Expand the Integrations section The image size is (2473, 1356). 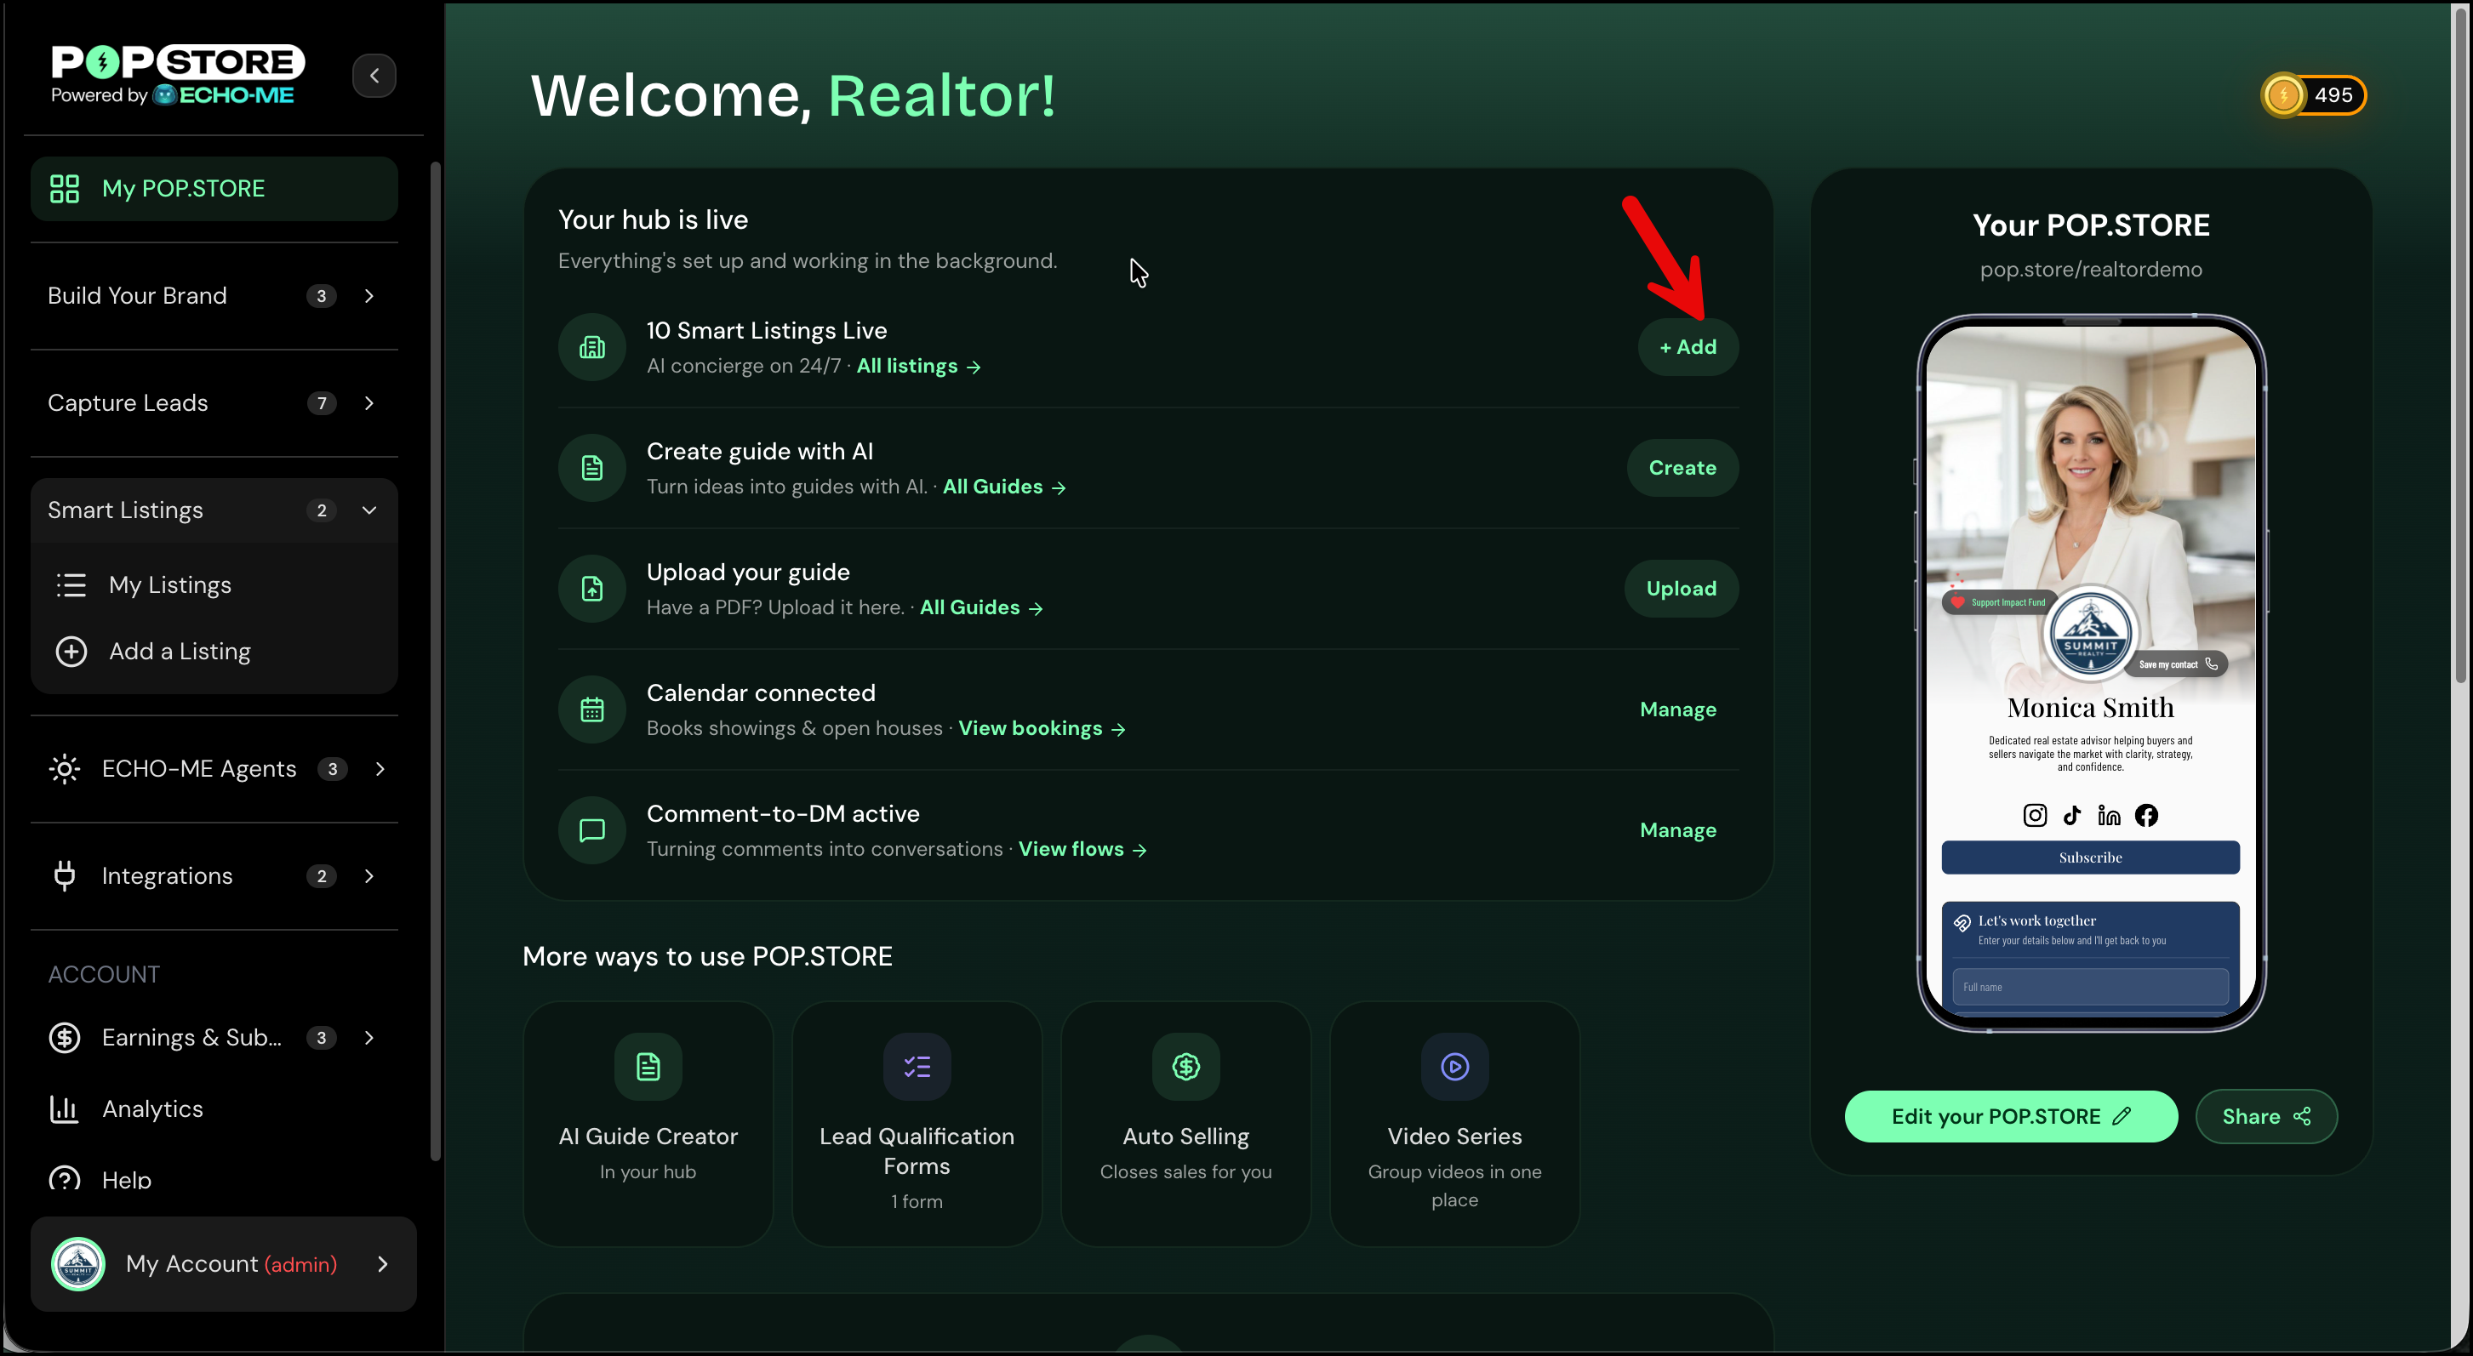(214, 876)
